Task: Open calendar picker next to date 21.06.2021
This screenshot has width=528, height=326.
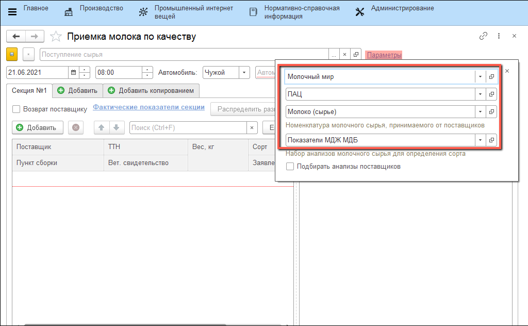Action: [73, 73]
